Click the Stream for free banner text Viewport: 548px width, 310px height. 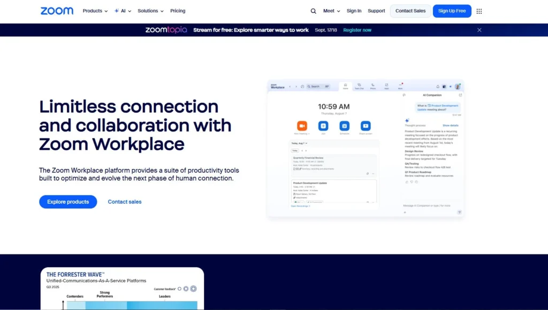251,30
